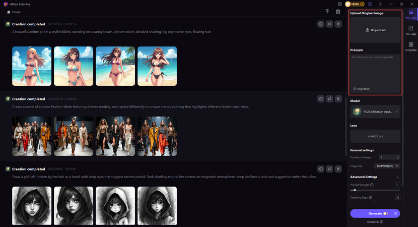Open the user account profile icon
Image resolution: width=418 pixels, height=227 pixels.
tap(370, 4)
